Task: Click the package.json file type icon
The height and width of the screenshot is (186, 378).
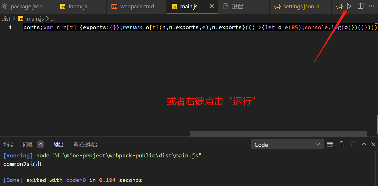Action: point(5,6)
